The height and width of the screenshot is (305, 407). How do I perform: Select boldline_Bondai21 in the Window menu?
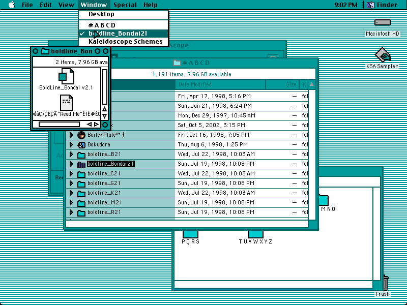pos(124,34)
